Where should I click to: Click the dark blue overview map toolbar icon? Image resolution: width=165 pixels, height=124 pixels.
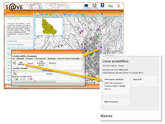tap(103, 15)
